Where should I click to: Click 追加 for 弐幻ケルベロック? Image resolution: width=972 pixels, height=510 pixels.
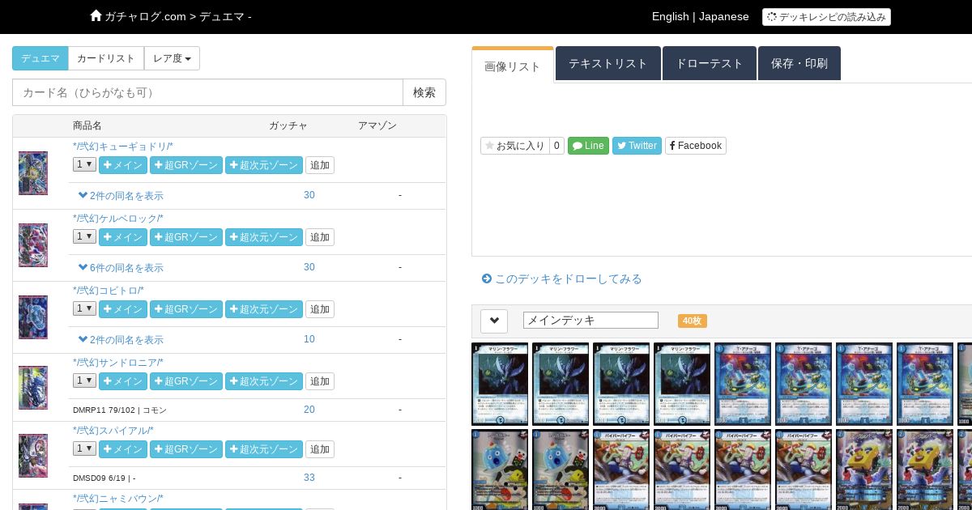[320, 237]
